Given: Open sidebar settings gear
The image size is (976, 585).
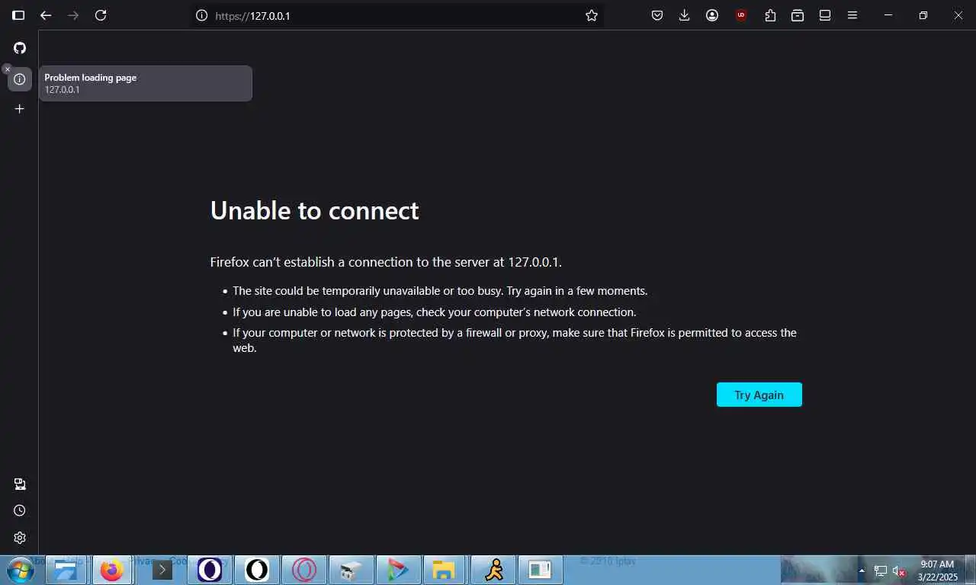Looking at the screenshot, I should (x=20, y=538).
